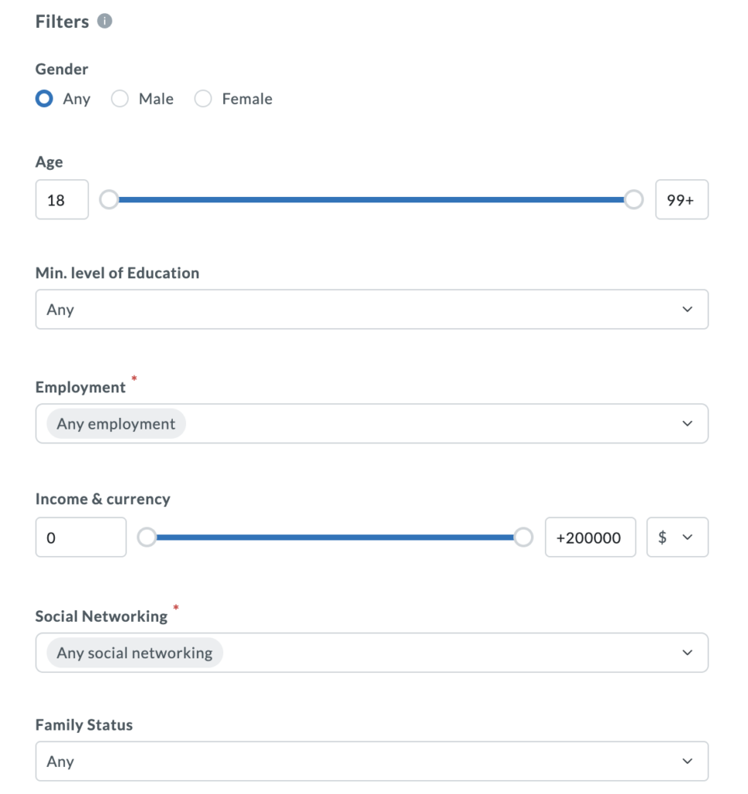This screenshot has height=794, width=748.
Task: Click the Age slider's left handle
Action: (x=109, y=200)
